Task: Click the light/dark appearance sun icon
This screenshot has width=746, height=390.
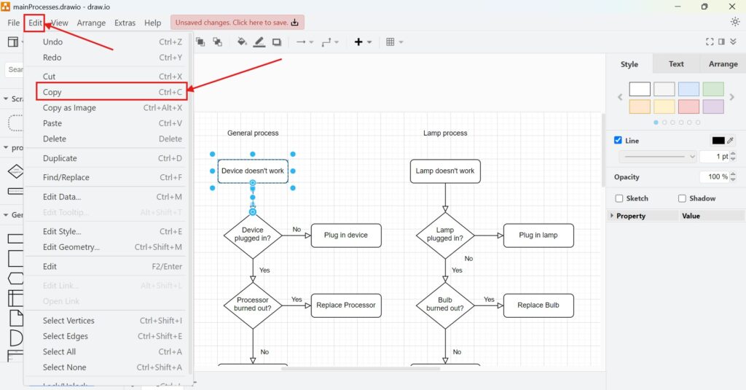Action: pyautogui.click(x=734, y=23)
